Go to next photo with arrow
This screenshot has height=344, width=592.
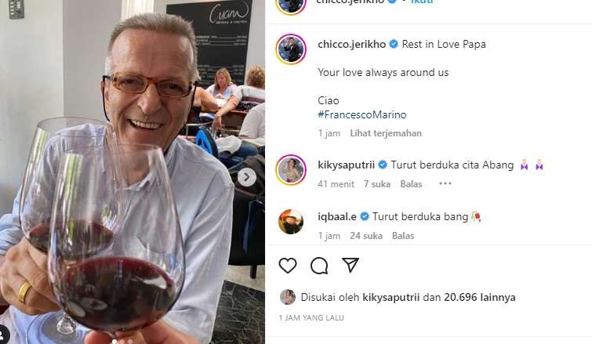coord(247,177)
